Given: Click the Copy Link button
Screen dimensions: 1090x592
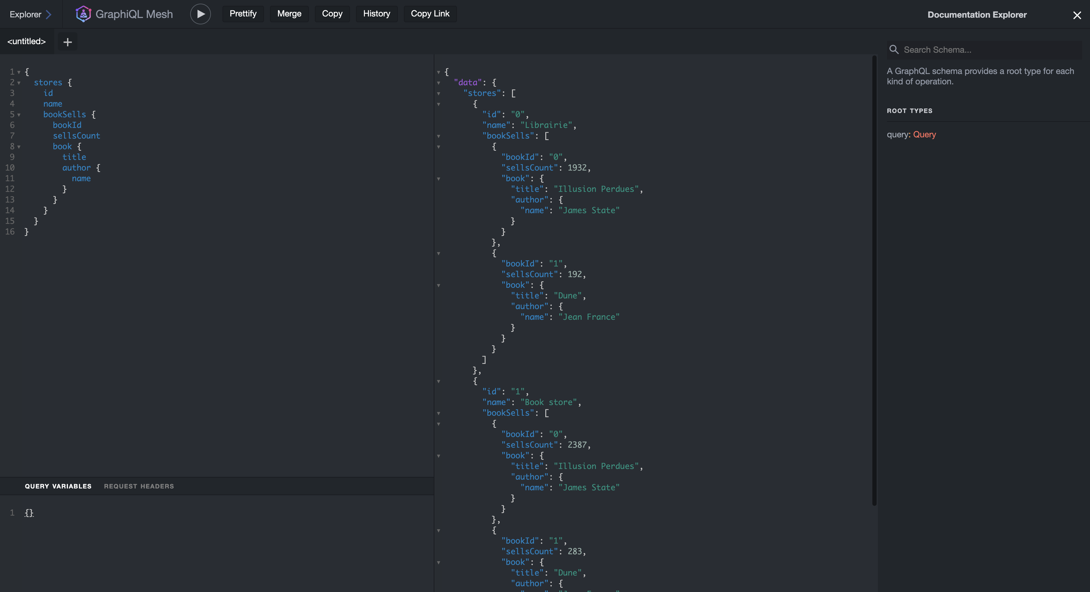Looking at the screenshot, I should [430, 13].
